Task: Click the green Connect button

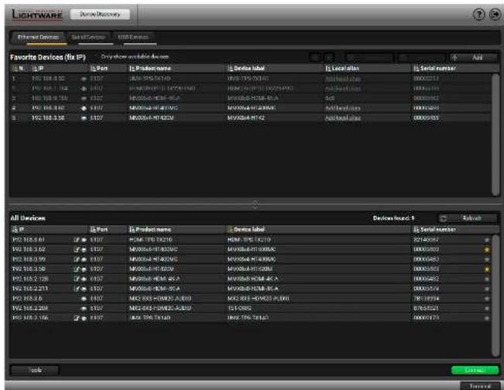Action: click(475, 371)
